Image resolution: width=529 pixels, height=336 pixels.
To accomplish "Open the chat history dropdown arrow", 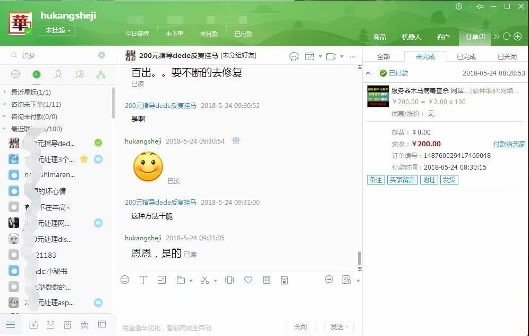I will pos(358,281).
